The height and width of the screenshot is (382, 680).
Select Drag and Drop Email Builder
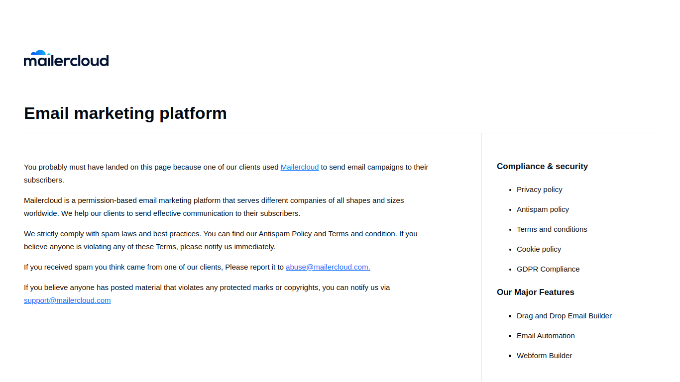[x=564, y=316]
